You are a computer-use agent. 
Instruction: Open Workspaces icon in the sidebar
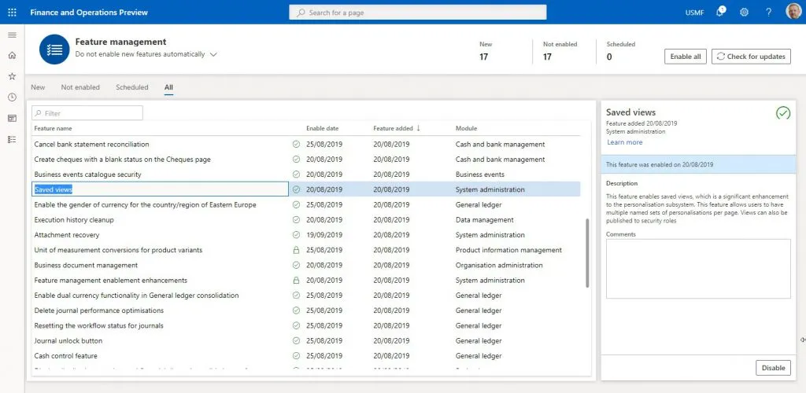[13, 119]
